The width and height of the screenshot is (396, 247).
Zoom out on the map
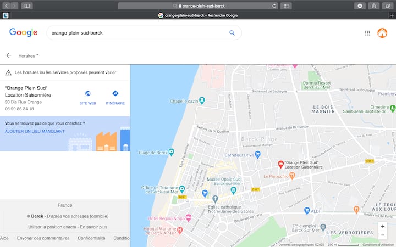pos(383,235)
